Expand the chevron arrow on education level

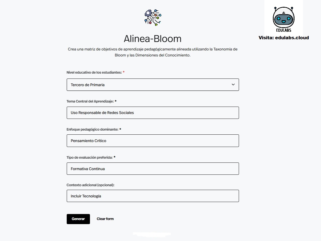pos(233,85)
